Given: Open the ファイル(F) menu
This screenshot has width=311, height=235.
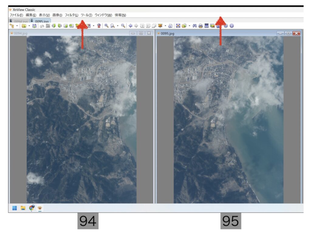Looking at the screenshot, I should (16, 15).
